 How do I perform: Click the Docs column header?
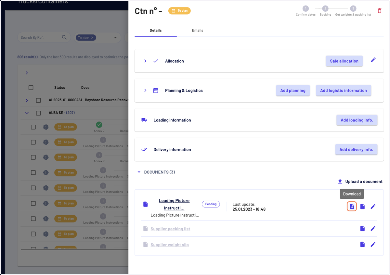(85, 88)
